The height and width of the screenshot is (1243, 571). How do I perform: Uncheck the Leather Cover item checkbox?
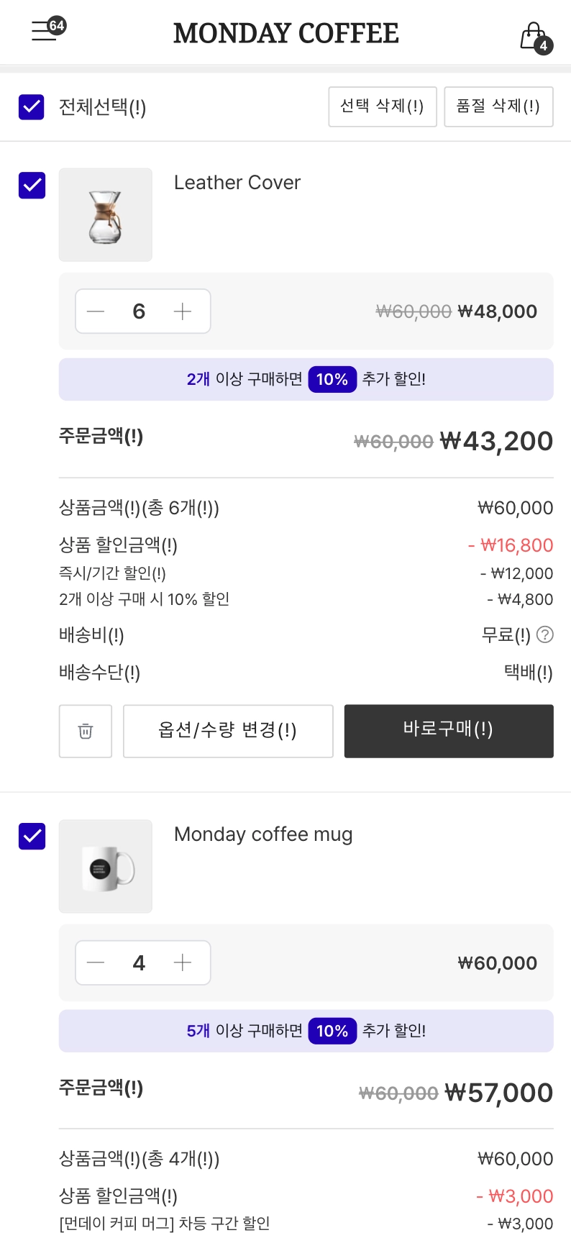(x=32, y=186)
